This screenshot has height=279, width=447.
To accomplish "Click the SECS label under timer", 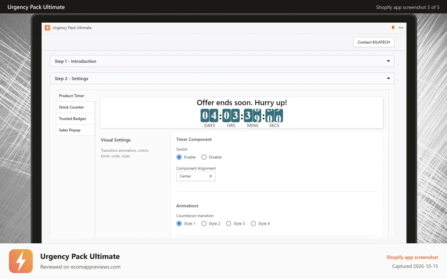I will pyautogui.click(x=274, y=126).
